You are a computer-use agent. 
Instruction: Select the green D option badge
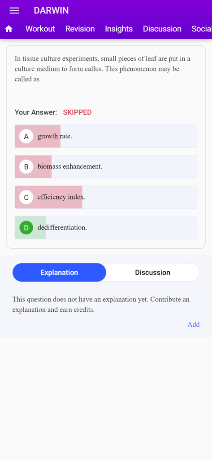(26, 228)
